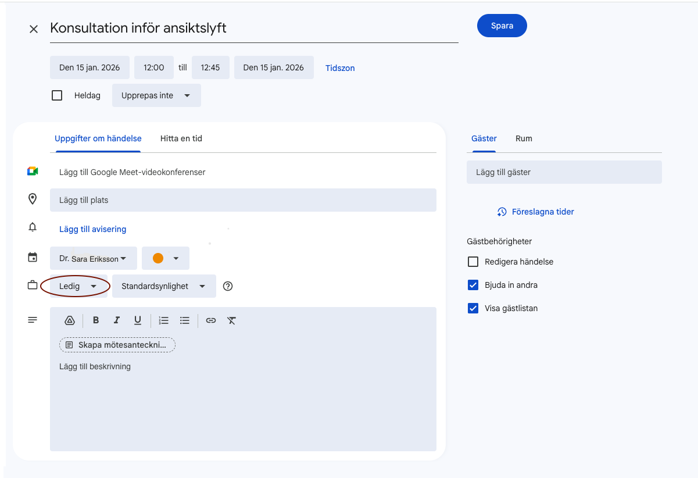The height and width of the screenshot is (478, 698).
Task: Expand the Ledig availability dropdown
Action: (x=78, y=286)
